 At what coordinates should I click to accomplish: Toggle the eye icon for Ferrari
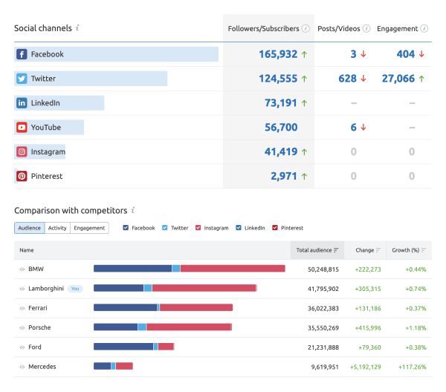point(22,308)
